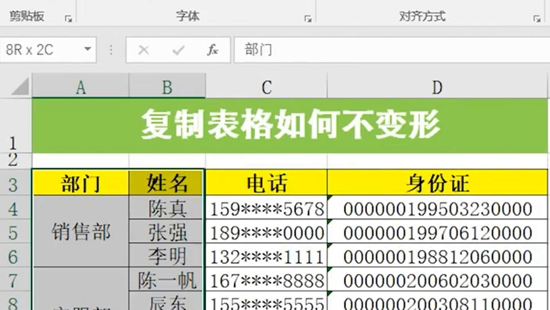Click the header cell 身份证
550x310 pixels.
pyautogui.click(x=436, y=185)
